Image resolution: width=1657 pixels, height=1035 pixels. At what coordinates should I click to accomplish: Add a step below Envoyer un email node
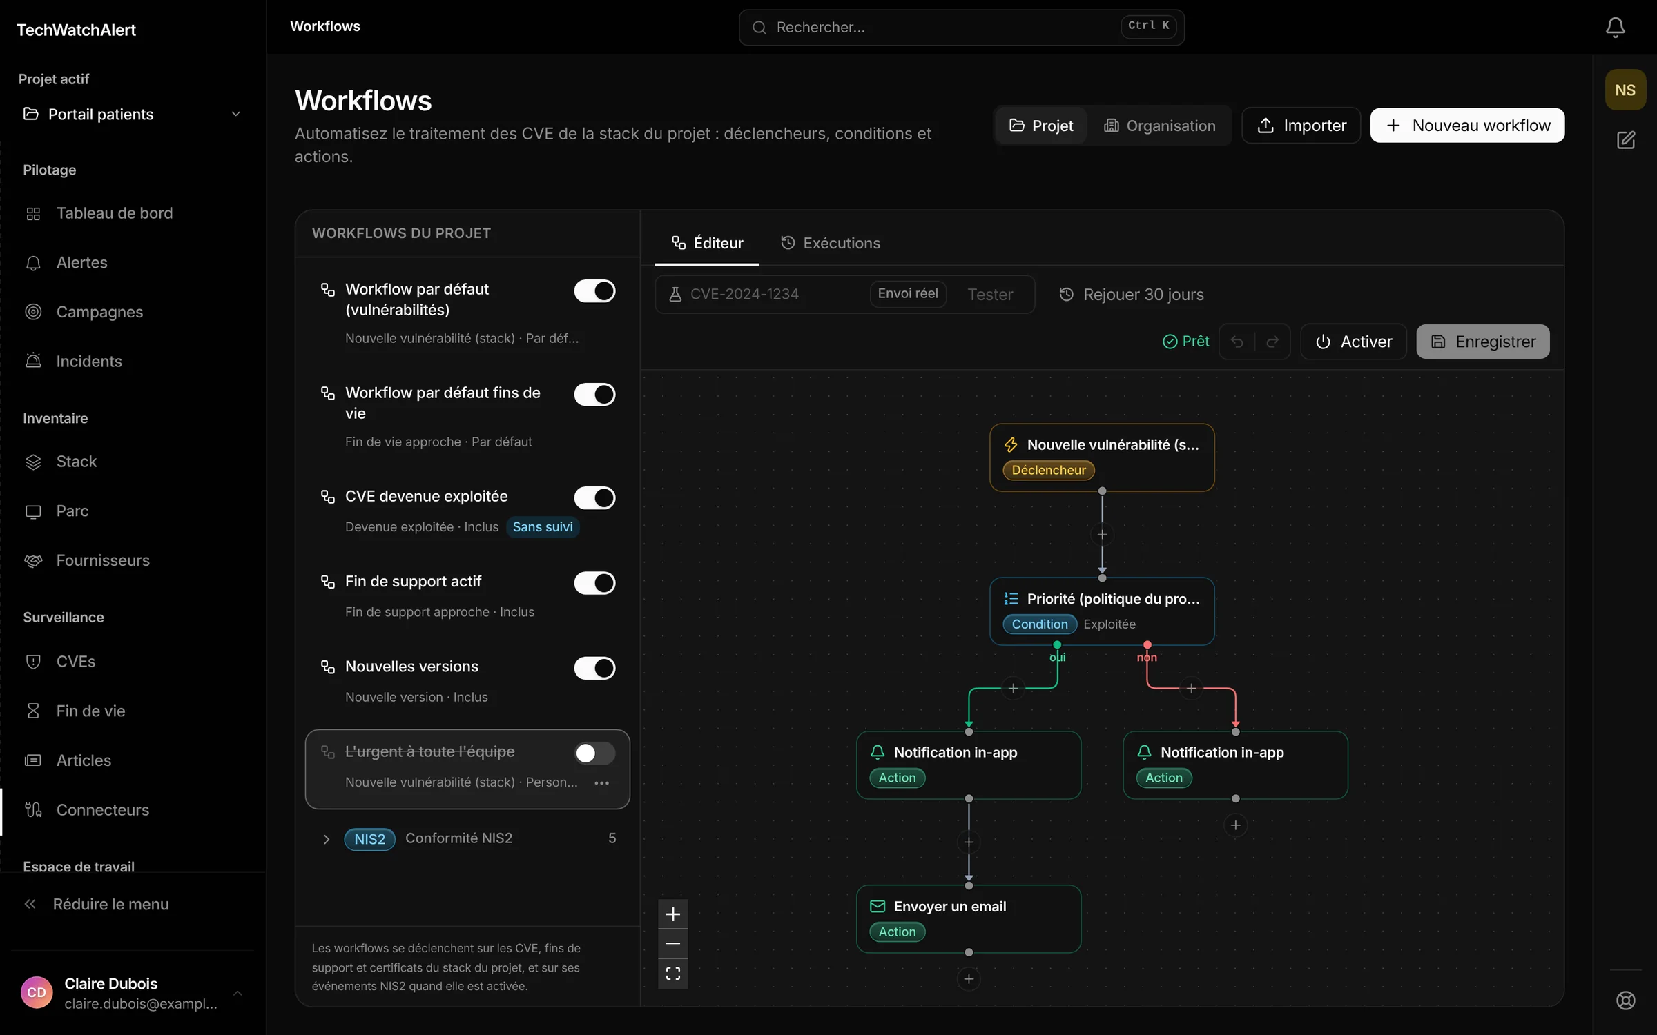[969, 979]
